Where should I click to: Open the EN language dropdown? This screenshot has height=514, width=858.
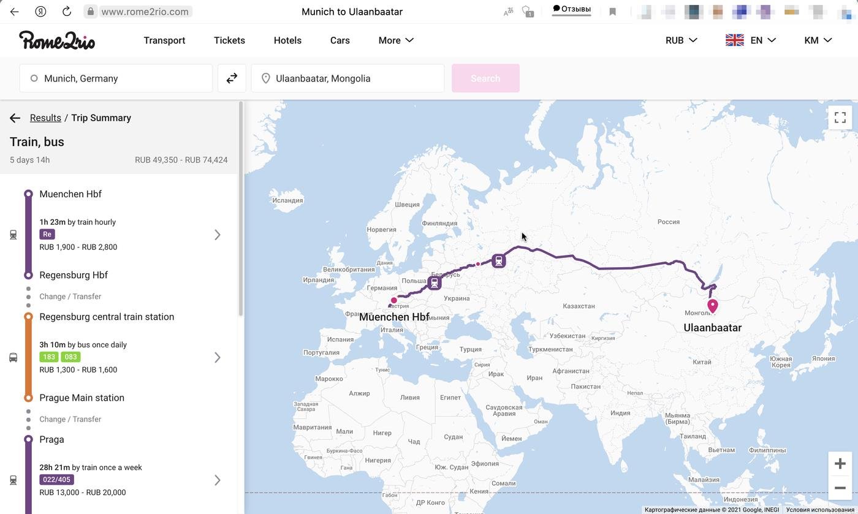pyautogui.click(x=751, y=40)
